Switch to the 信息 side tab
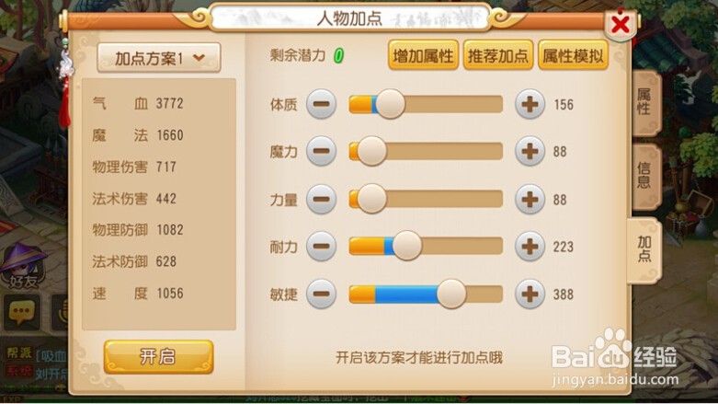This screenshot has width=718, height=404. (644, 176)
